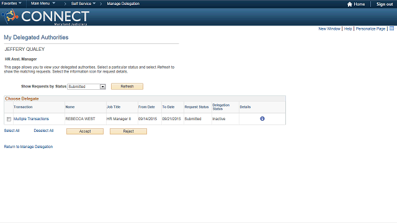This screenshot has width=397, height=223.
Task: Click the Home house icon
Action: click(350, 4)
